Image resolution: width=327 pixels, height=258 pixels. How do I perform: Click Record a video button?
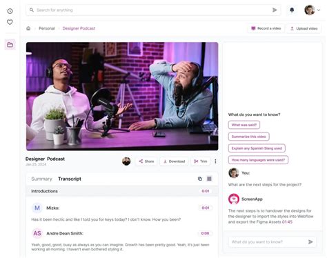266,28
